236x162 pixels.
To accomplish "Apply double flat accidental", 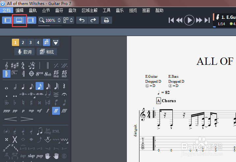I will [7, 102].
